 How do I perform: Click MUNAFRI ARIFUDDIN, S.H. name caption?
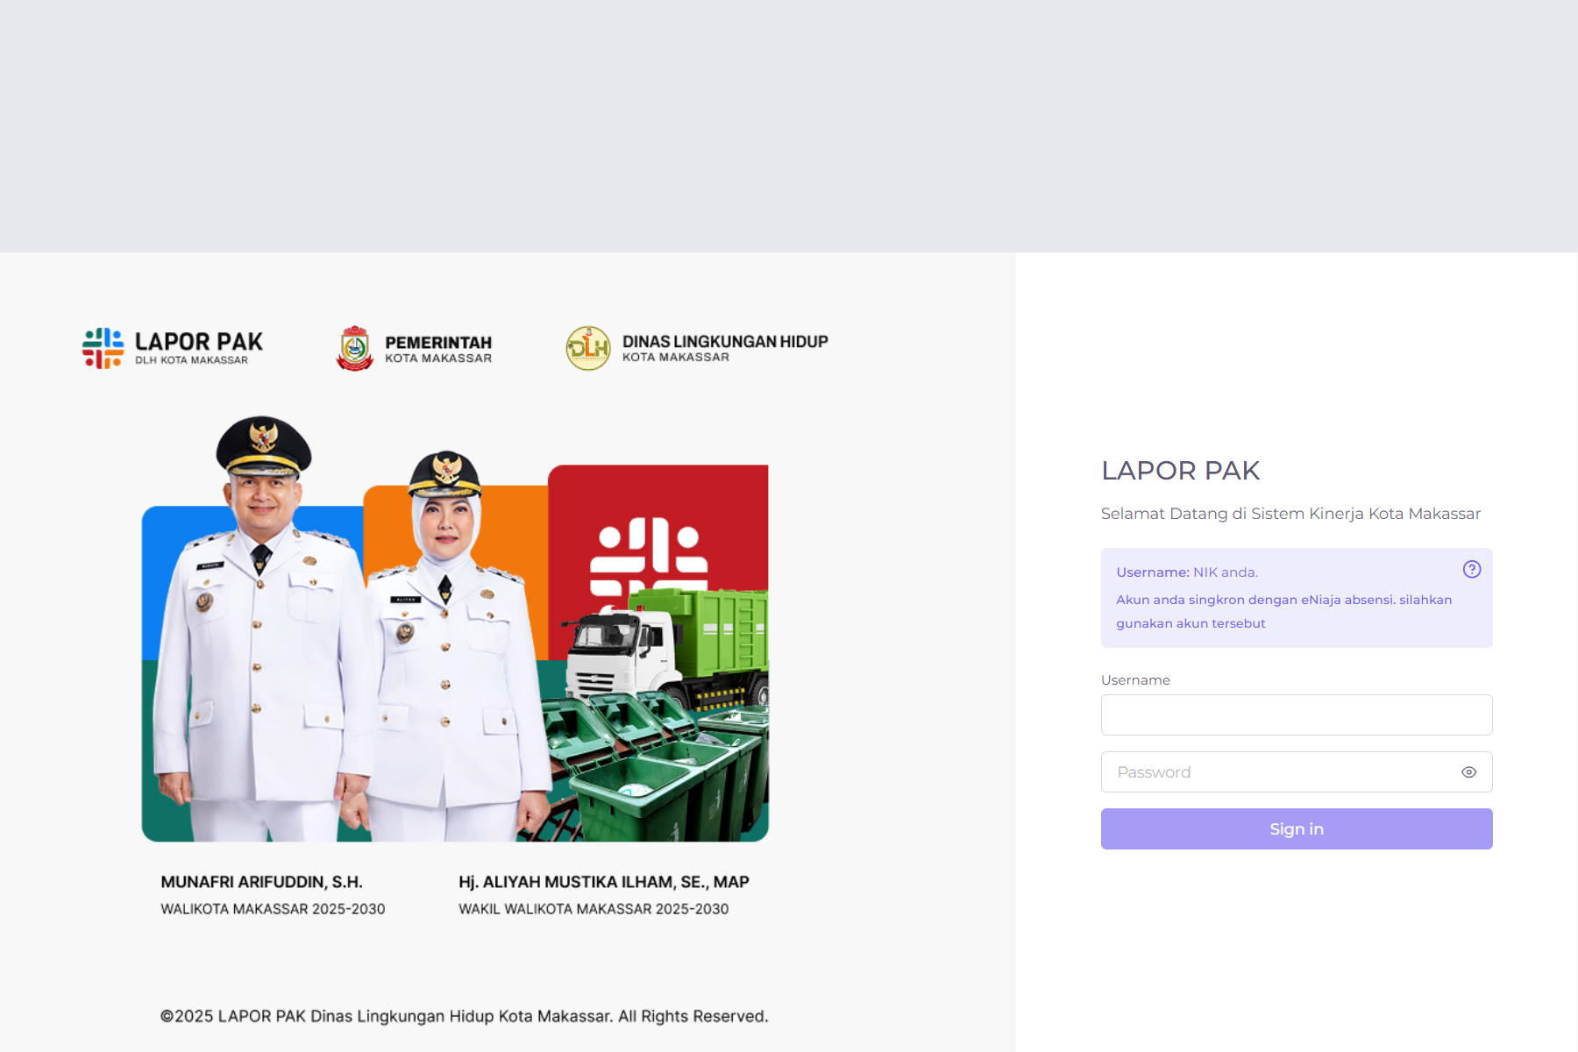point(261,882)
